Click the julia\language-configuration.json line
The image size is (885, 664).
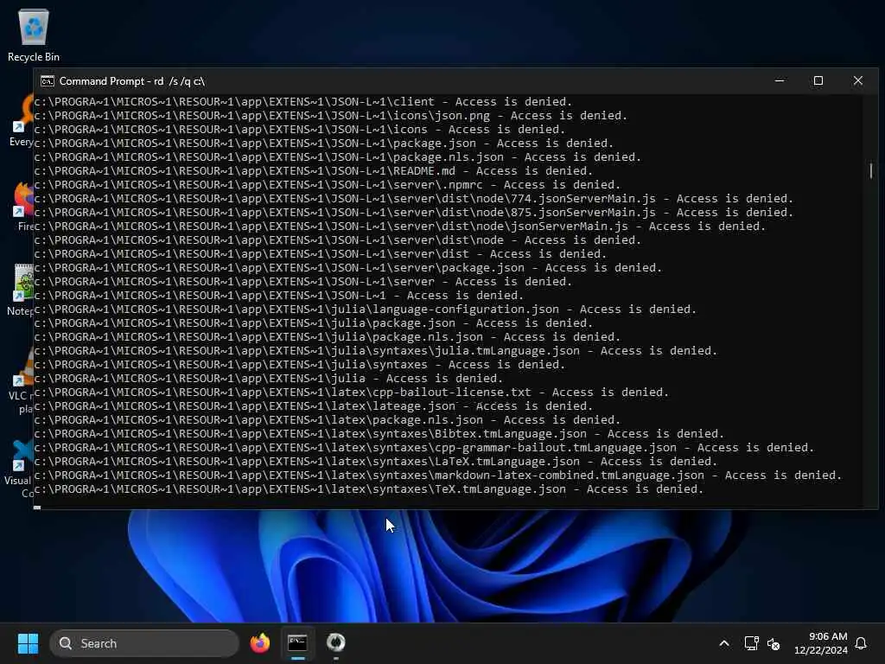point(366,310)
